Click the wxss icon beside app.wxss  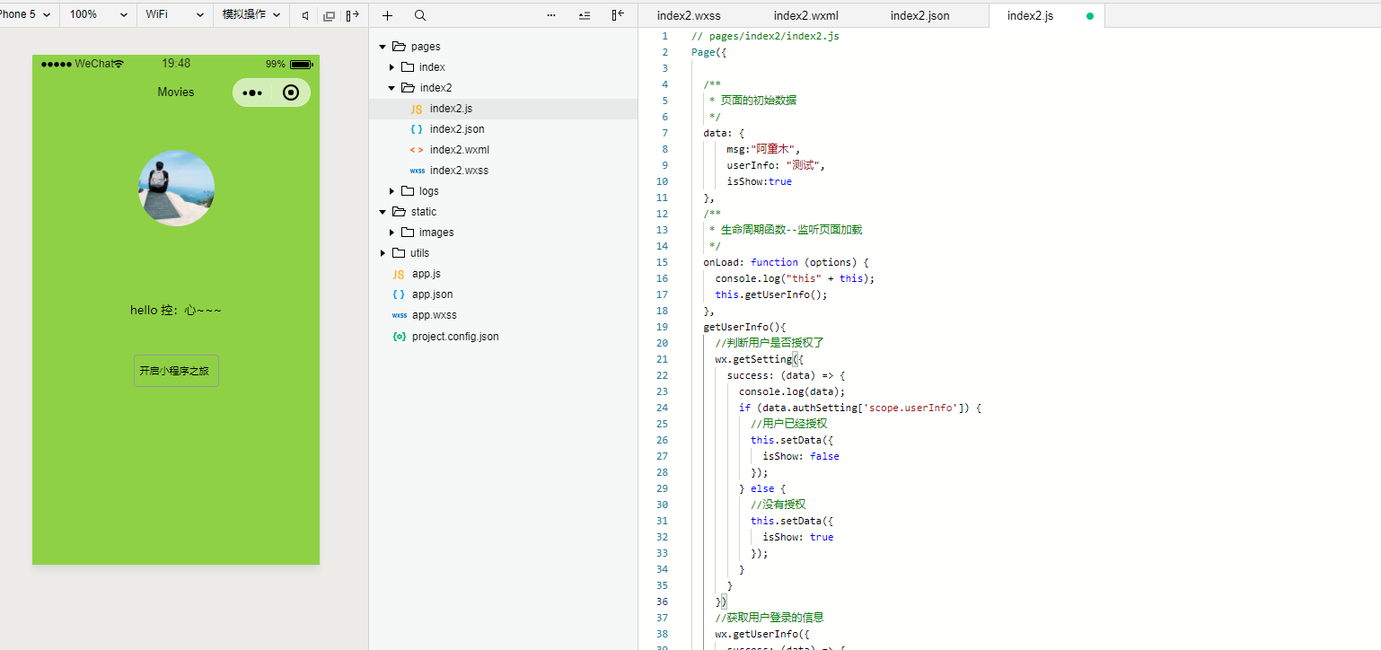400,315
